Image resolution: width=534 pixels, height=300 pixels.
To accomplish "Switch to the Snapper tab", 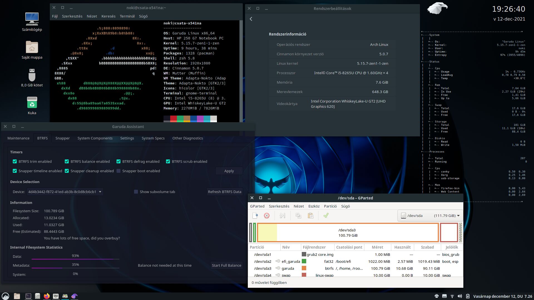I will (x=63, y=138).
